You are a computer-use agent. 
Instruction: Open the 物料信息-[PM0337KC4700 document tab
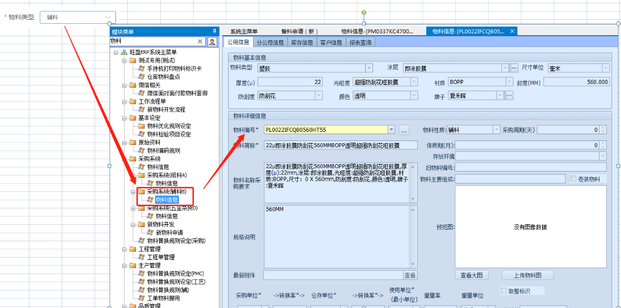pos(377,31)
